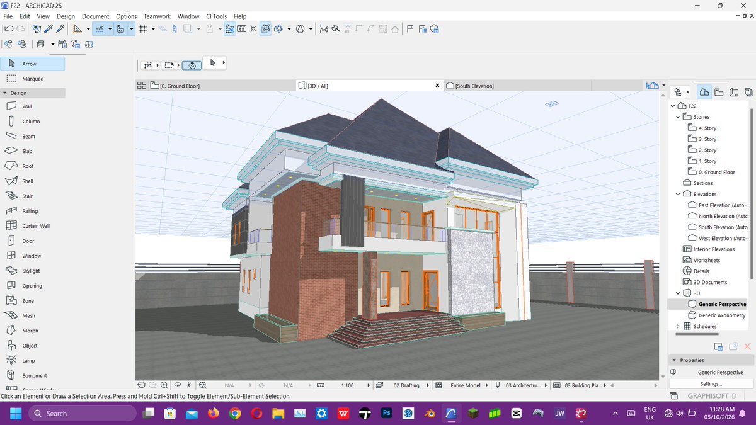Collapse the Elevations tree node
756x425 pixels.
[678, 194]
